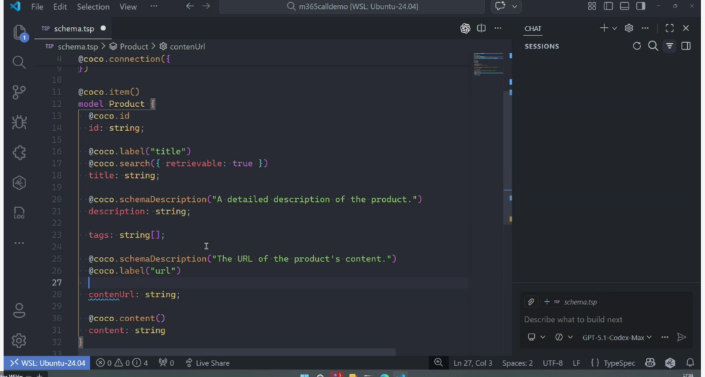The width and height of the screenshot is (705, 377).
Task: Open the Explorer view in activity bar
Action: pos(19,32)
